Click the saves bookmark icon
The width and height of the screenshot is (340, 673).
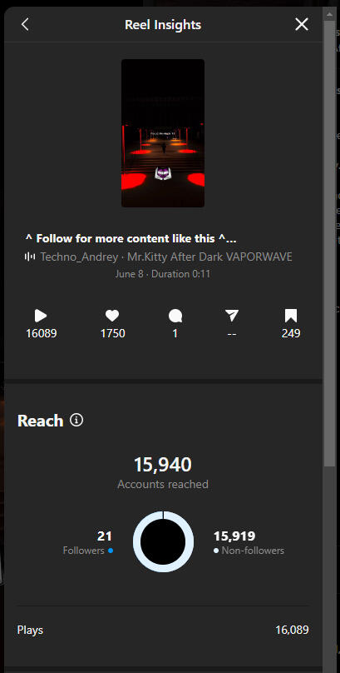click(x=291, y=316)
